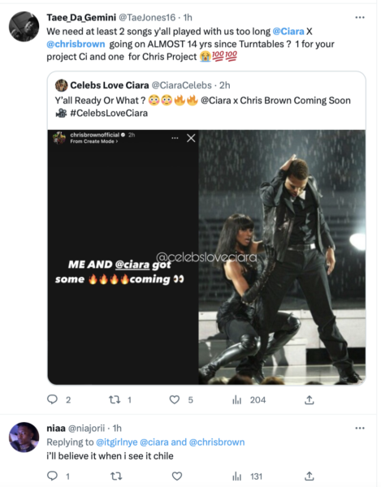The image size is (381, 487).
Task: Open the @Ciara mention link
Action: [x=288, y=32]
